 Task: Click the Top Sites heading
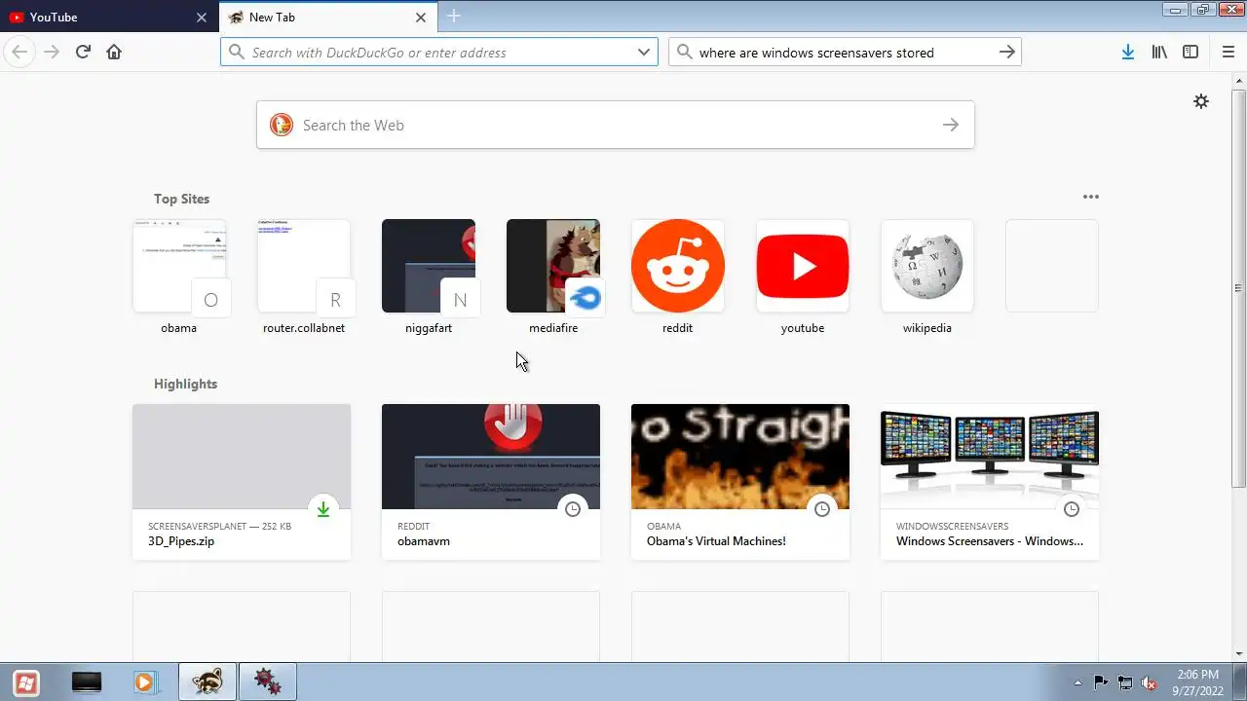tap(181, 199)
